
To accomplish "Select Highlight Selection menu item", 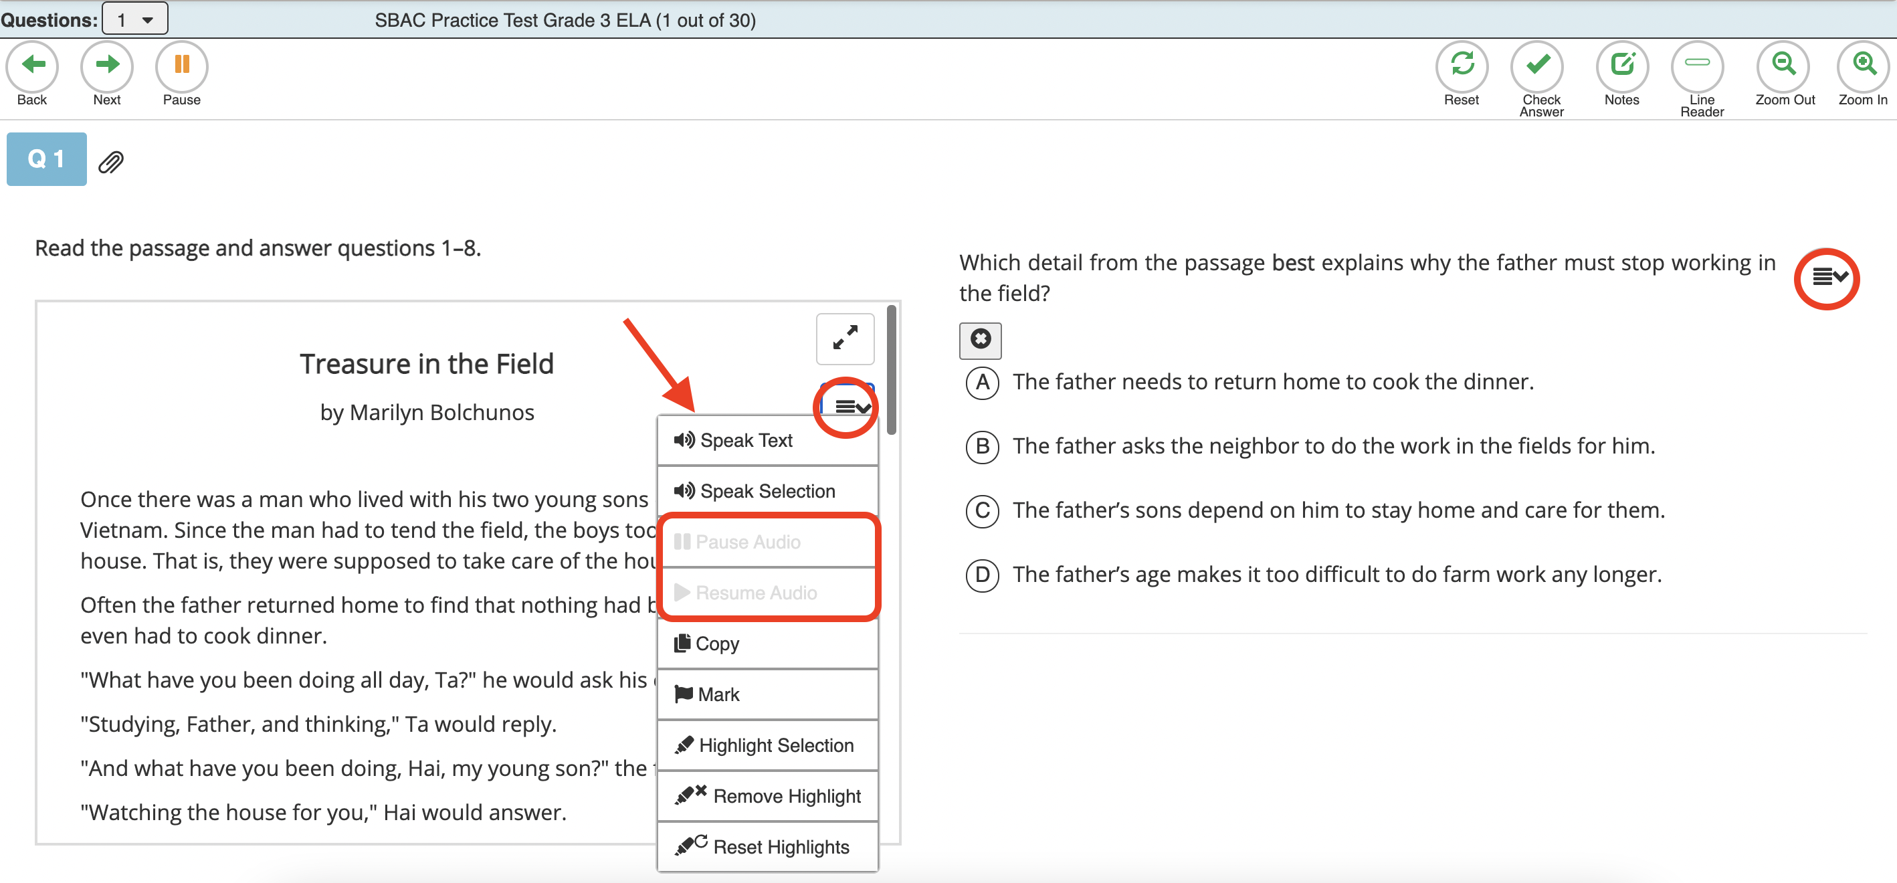I will click(767, 745).
